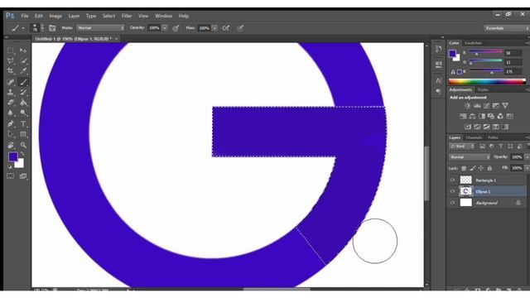
Task: Toggle Quick Mask mode
Action: (x=11, y=176)
